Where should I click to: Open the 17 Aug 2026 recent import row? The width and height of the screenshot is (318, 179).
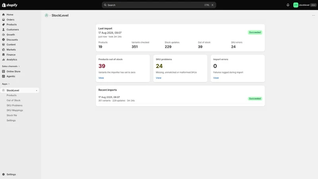pyautogui.click(x=180, y=99)
